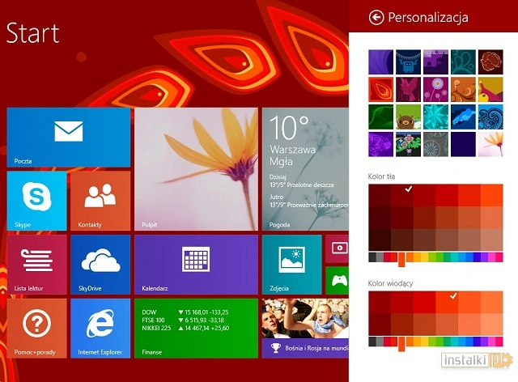Image resolution: width=518 pixels, height=382 pixels.
Task: Choose the purple castle background pattern
Action: [435, 62]
